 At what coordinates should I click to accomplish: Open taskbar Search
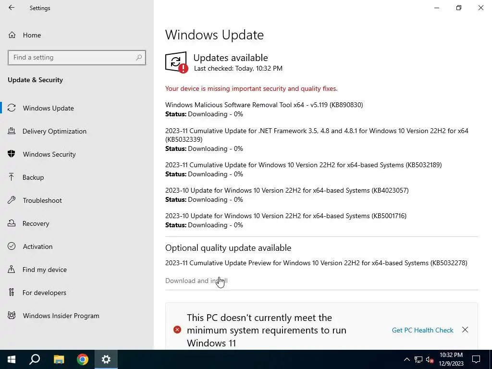pyautogui.click(x=35, y=359)
